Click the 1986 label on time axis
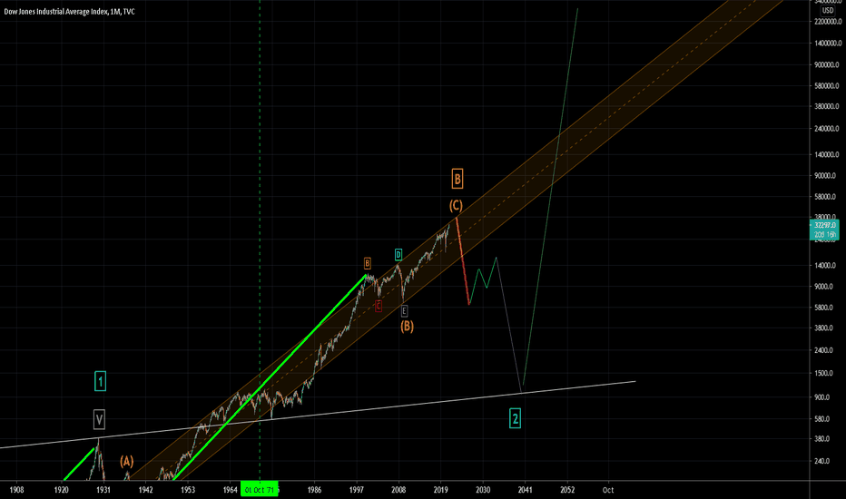 point(315,490)
